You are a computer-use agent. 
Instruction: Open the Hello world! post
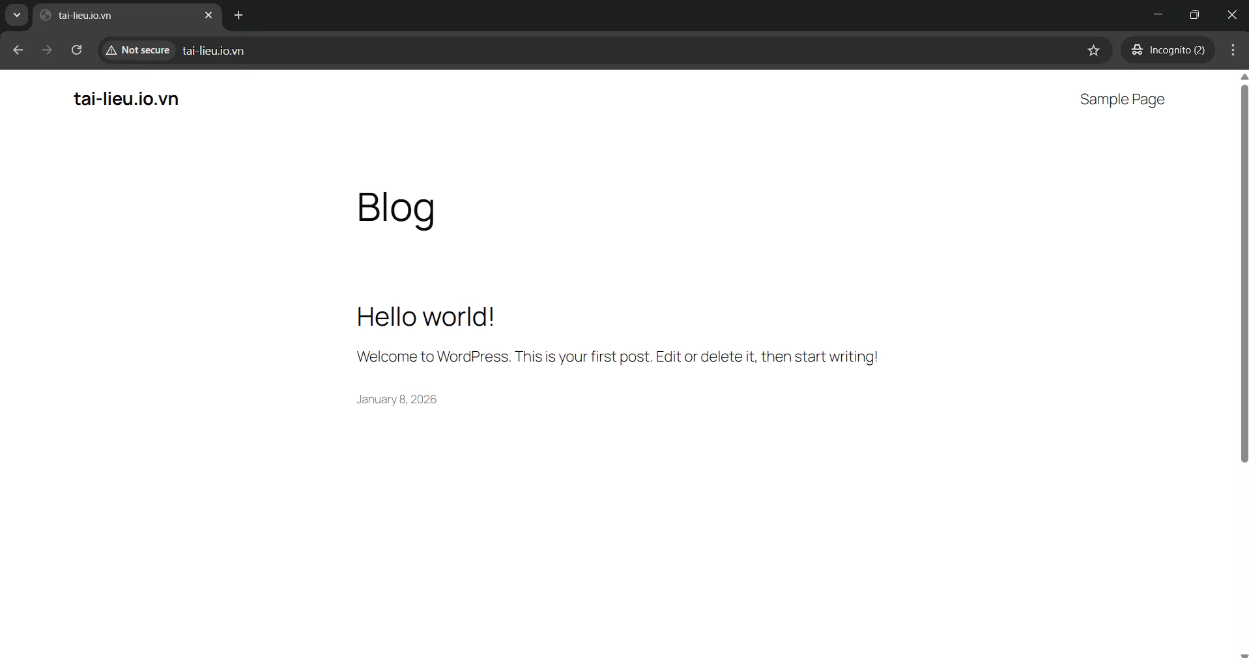pos(425,317)
